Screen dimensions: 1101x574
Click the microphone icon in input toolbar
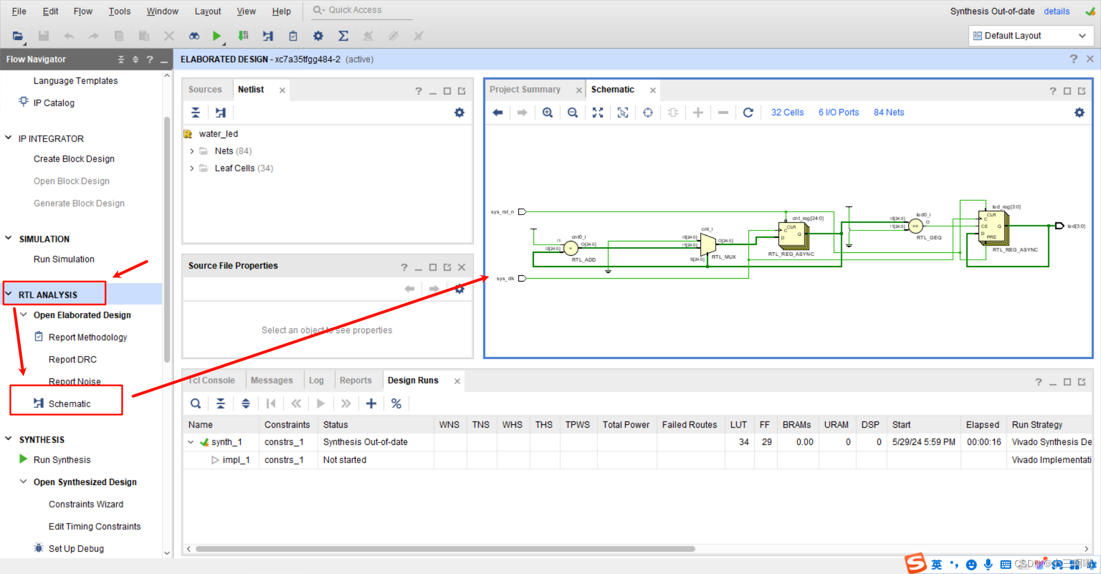point(988,565)
